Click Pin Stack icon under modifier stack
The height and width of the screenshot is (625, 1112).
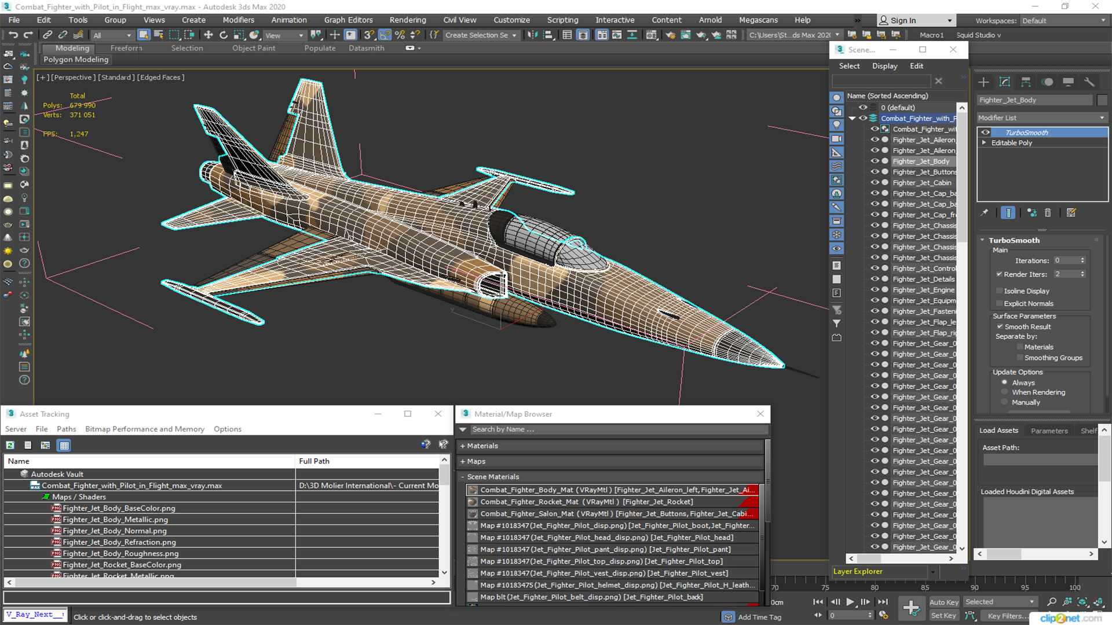(984, 213)
